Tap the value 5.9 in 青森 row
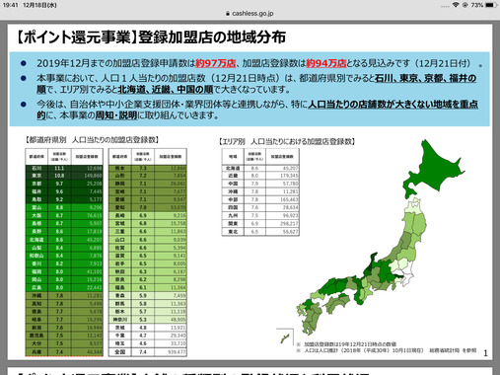The image size is (500, 375). [143, 296]
